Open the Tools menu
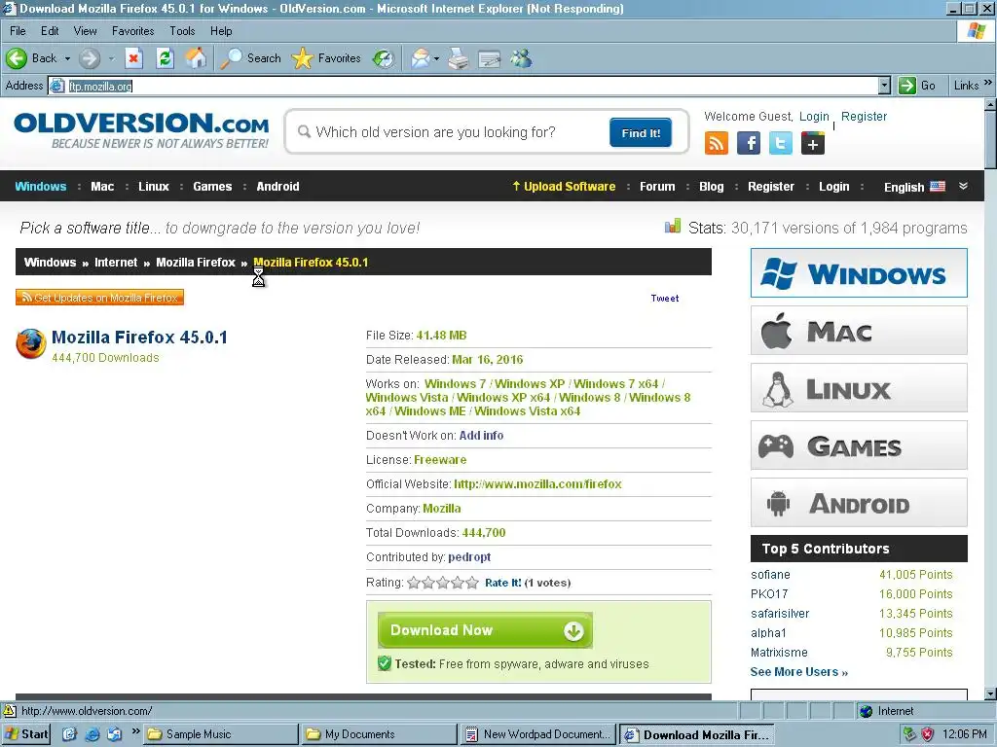This screenshot has height=747, width=997. click(182, 30)
